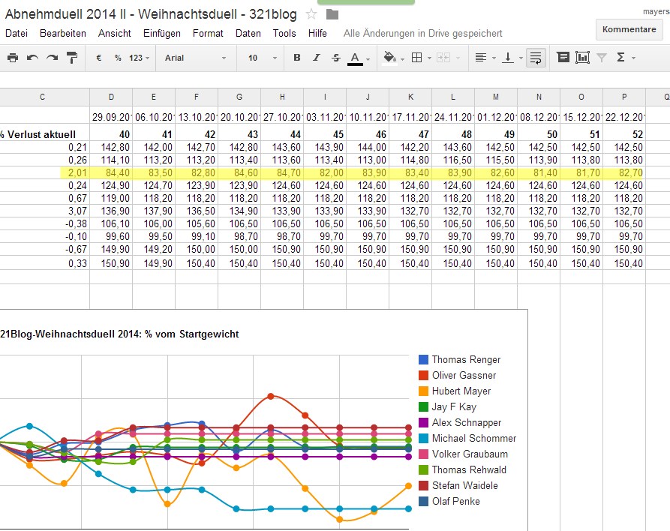This screenshot has width=670, height=531.
Task: Open the Format menu
Action: pos(208,33)
